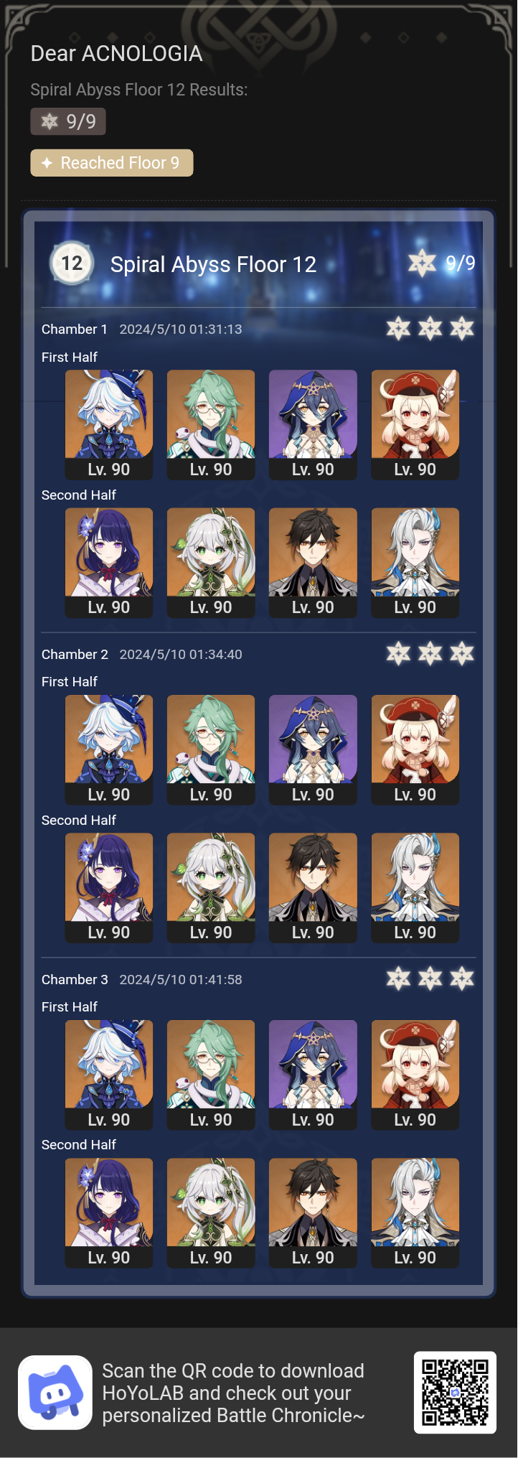The height and width of the screenshot is (1458, 518).
Task: Select Zhongli portrait in Chamber 2 second half
Action: point(313,888)
